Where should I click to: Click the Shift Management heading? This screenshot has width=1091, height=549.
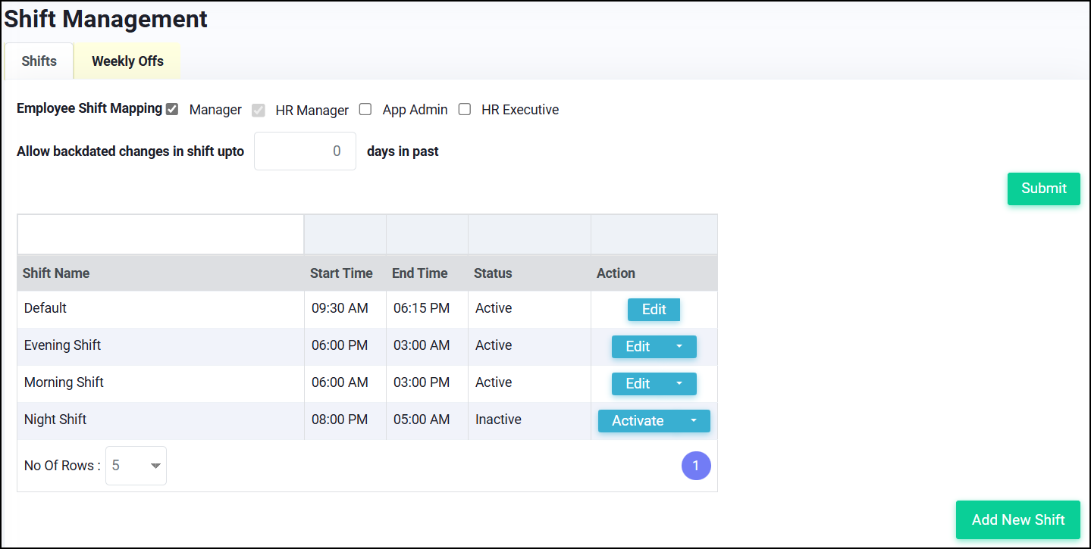pos(106,19)
